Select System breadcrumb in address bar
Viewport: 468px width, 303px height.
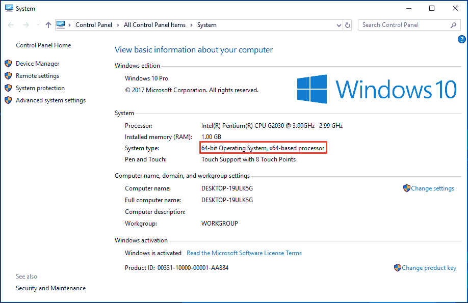pos(207,25)
